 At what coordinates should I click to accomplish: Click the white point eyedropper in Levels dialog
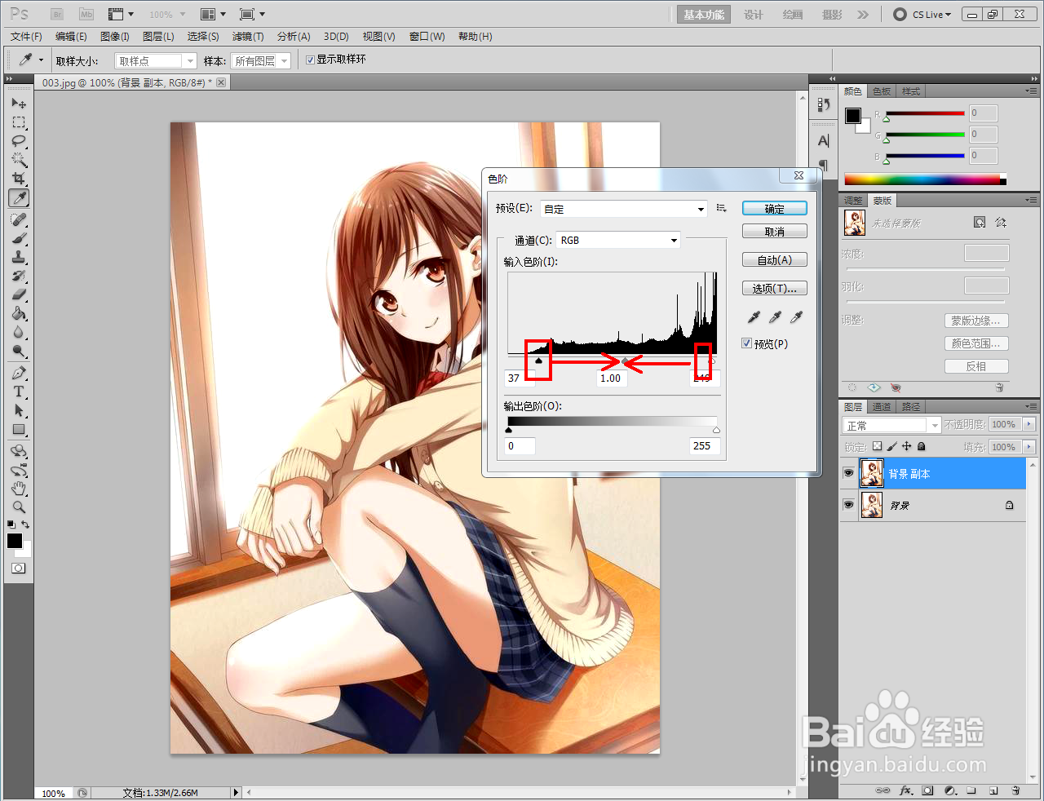coord(797,317)
